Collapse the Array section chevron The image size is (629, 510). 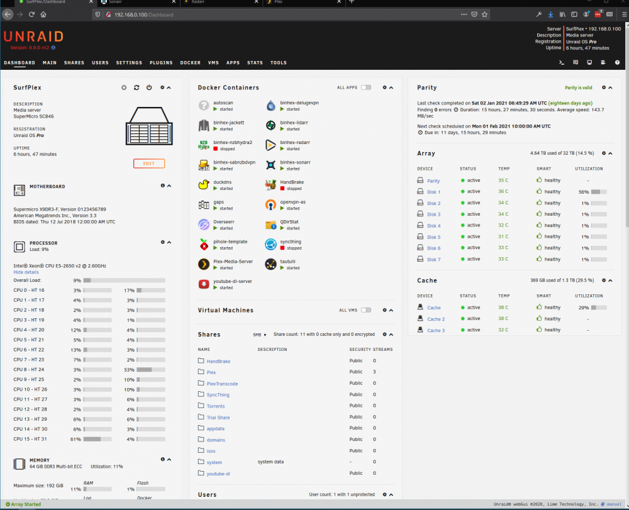pos(610,153)
